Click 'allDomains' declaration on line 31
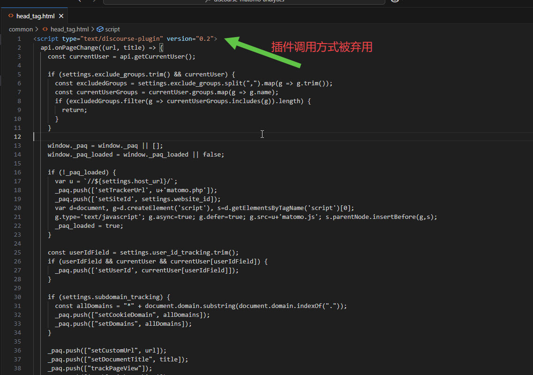This screenshot has height=375, width=533. [x=95, y=306]
